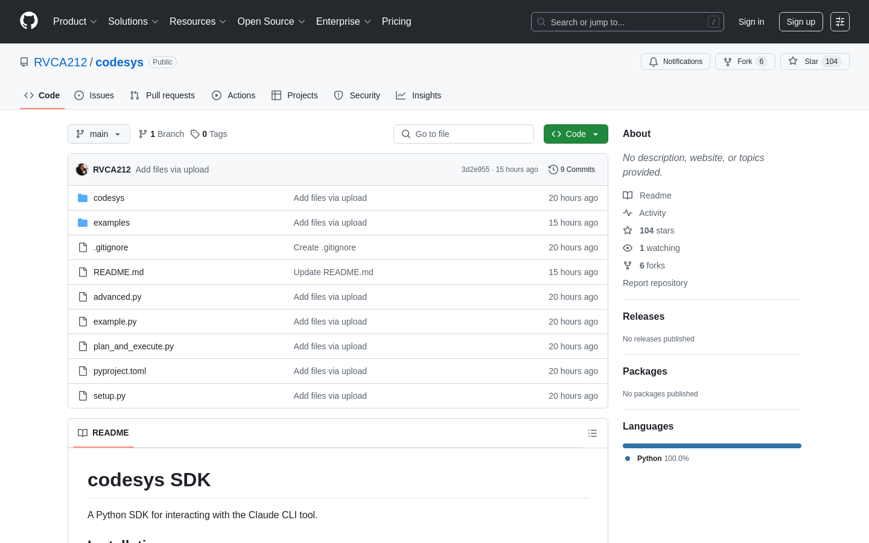Click the advanced.py file icon

tap(83, 297)
